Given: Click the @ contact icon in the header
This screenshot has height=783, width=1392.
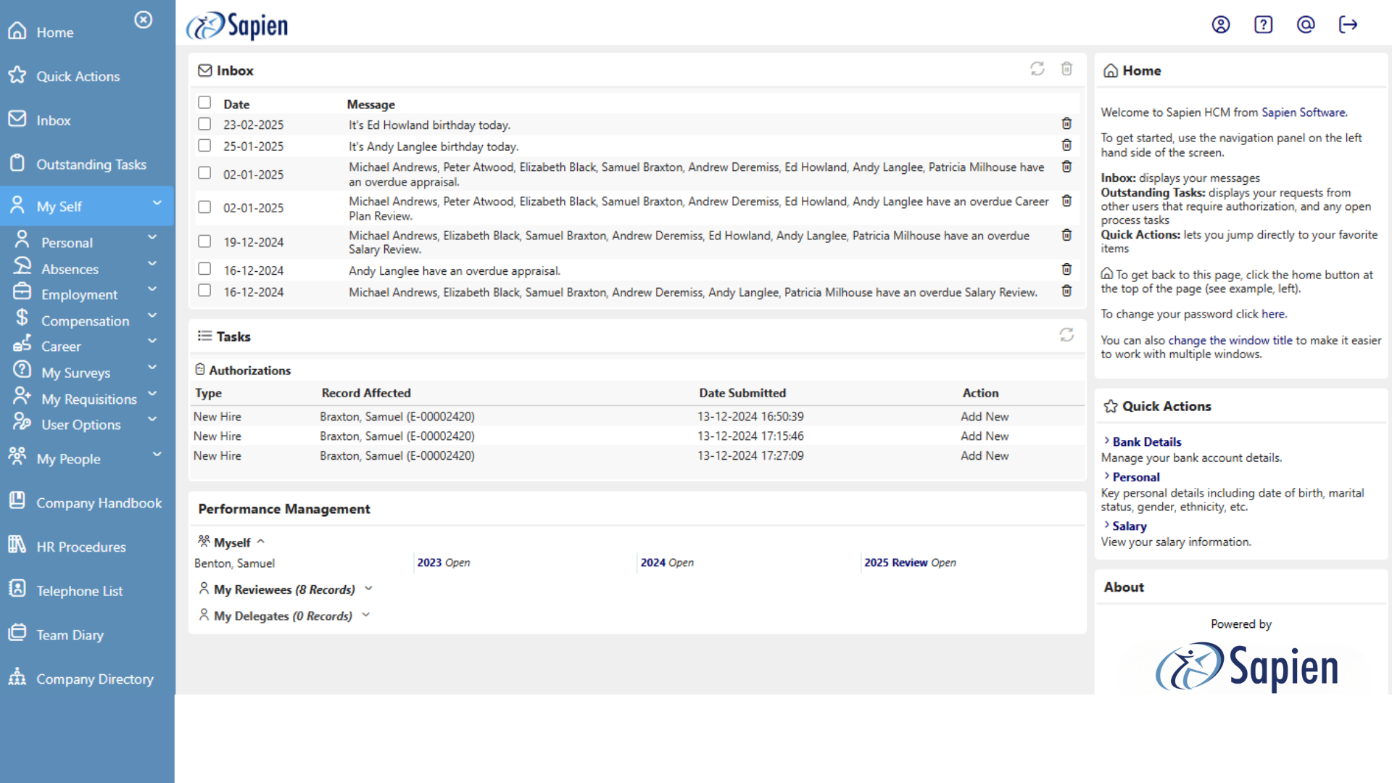Looking at the screenshot, I should coord(1306,25).
